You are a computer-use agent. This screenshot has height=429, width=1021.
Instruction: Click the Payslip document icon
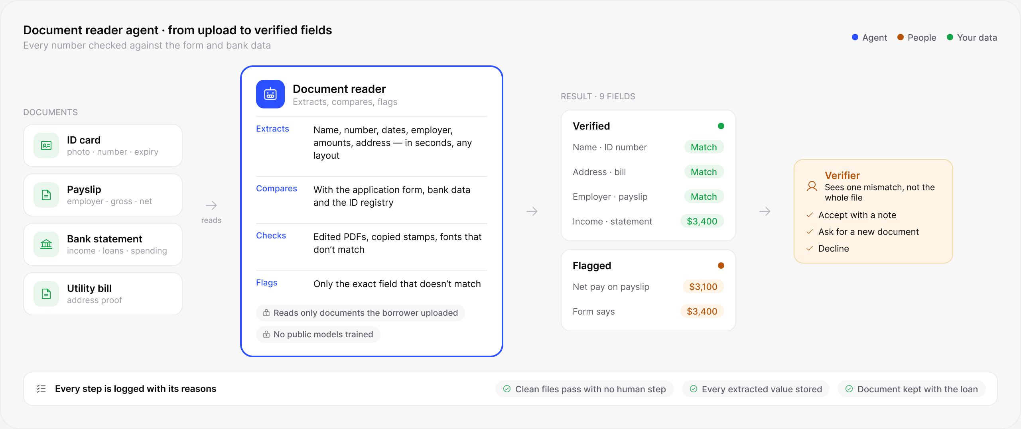click(46, 195)
